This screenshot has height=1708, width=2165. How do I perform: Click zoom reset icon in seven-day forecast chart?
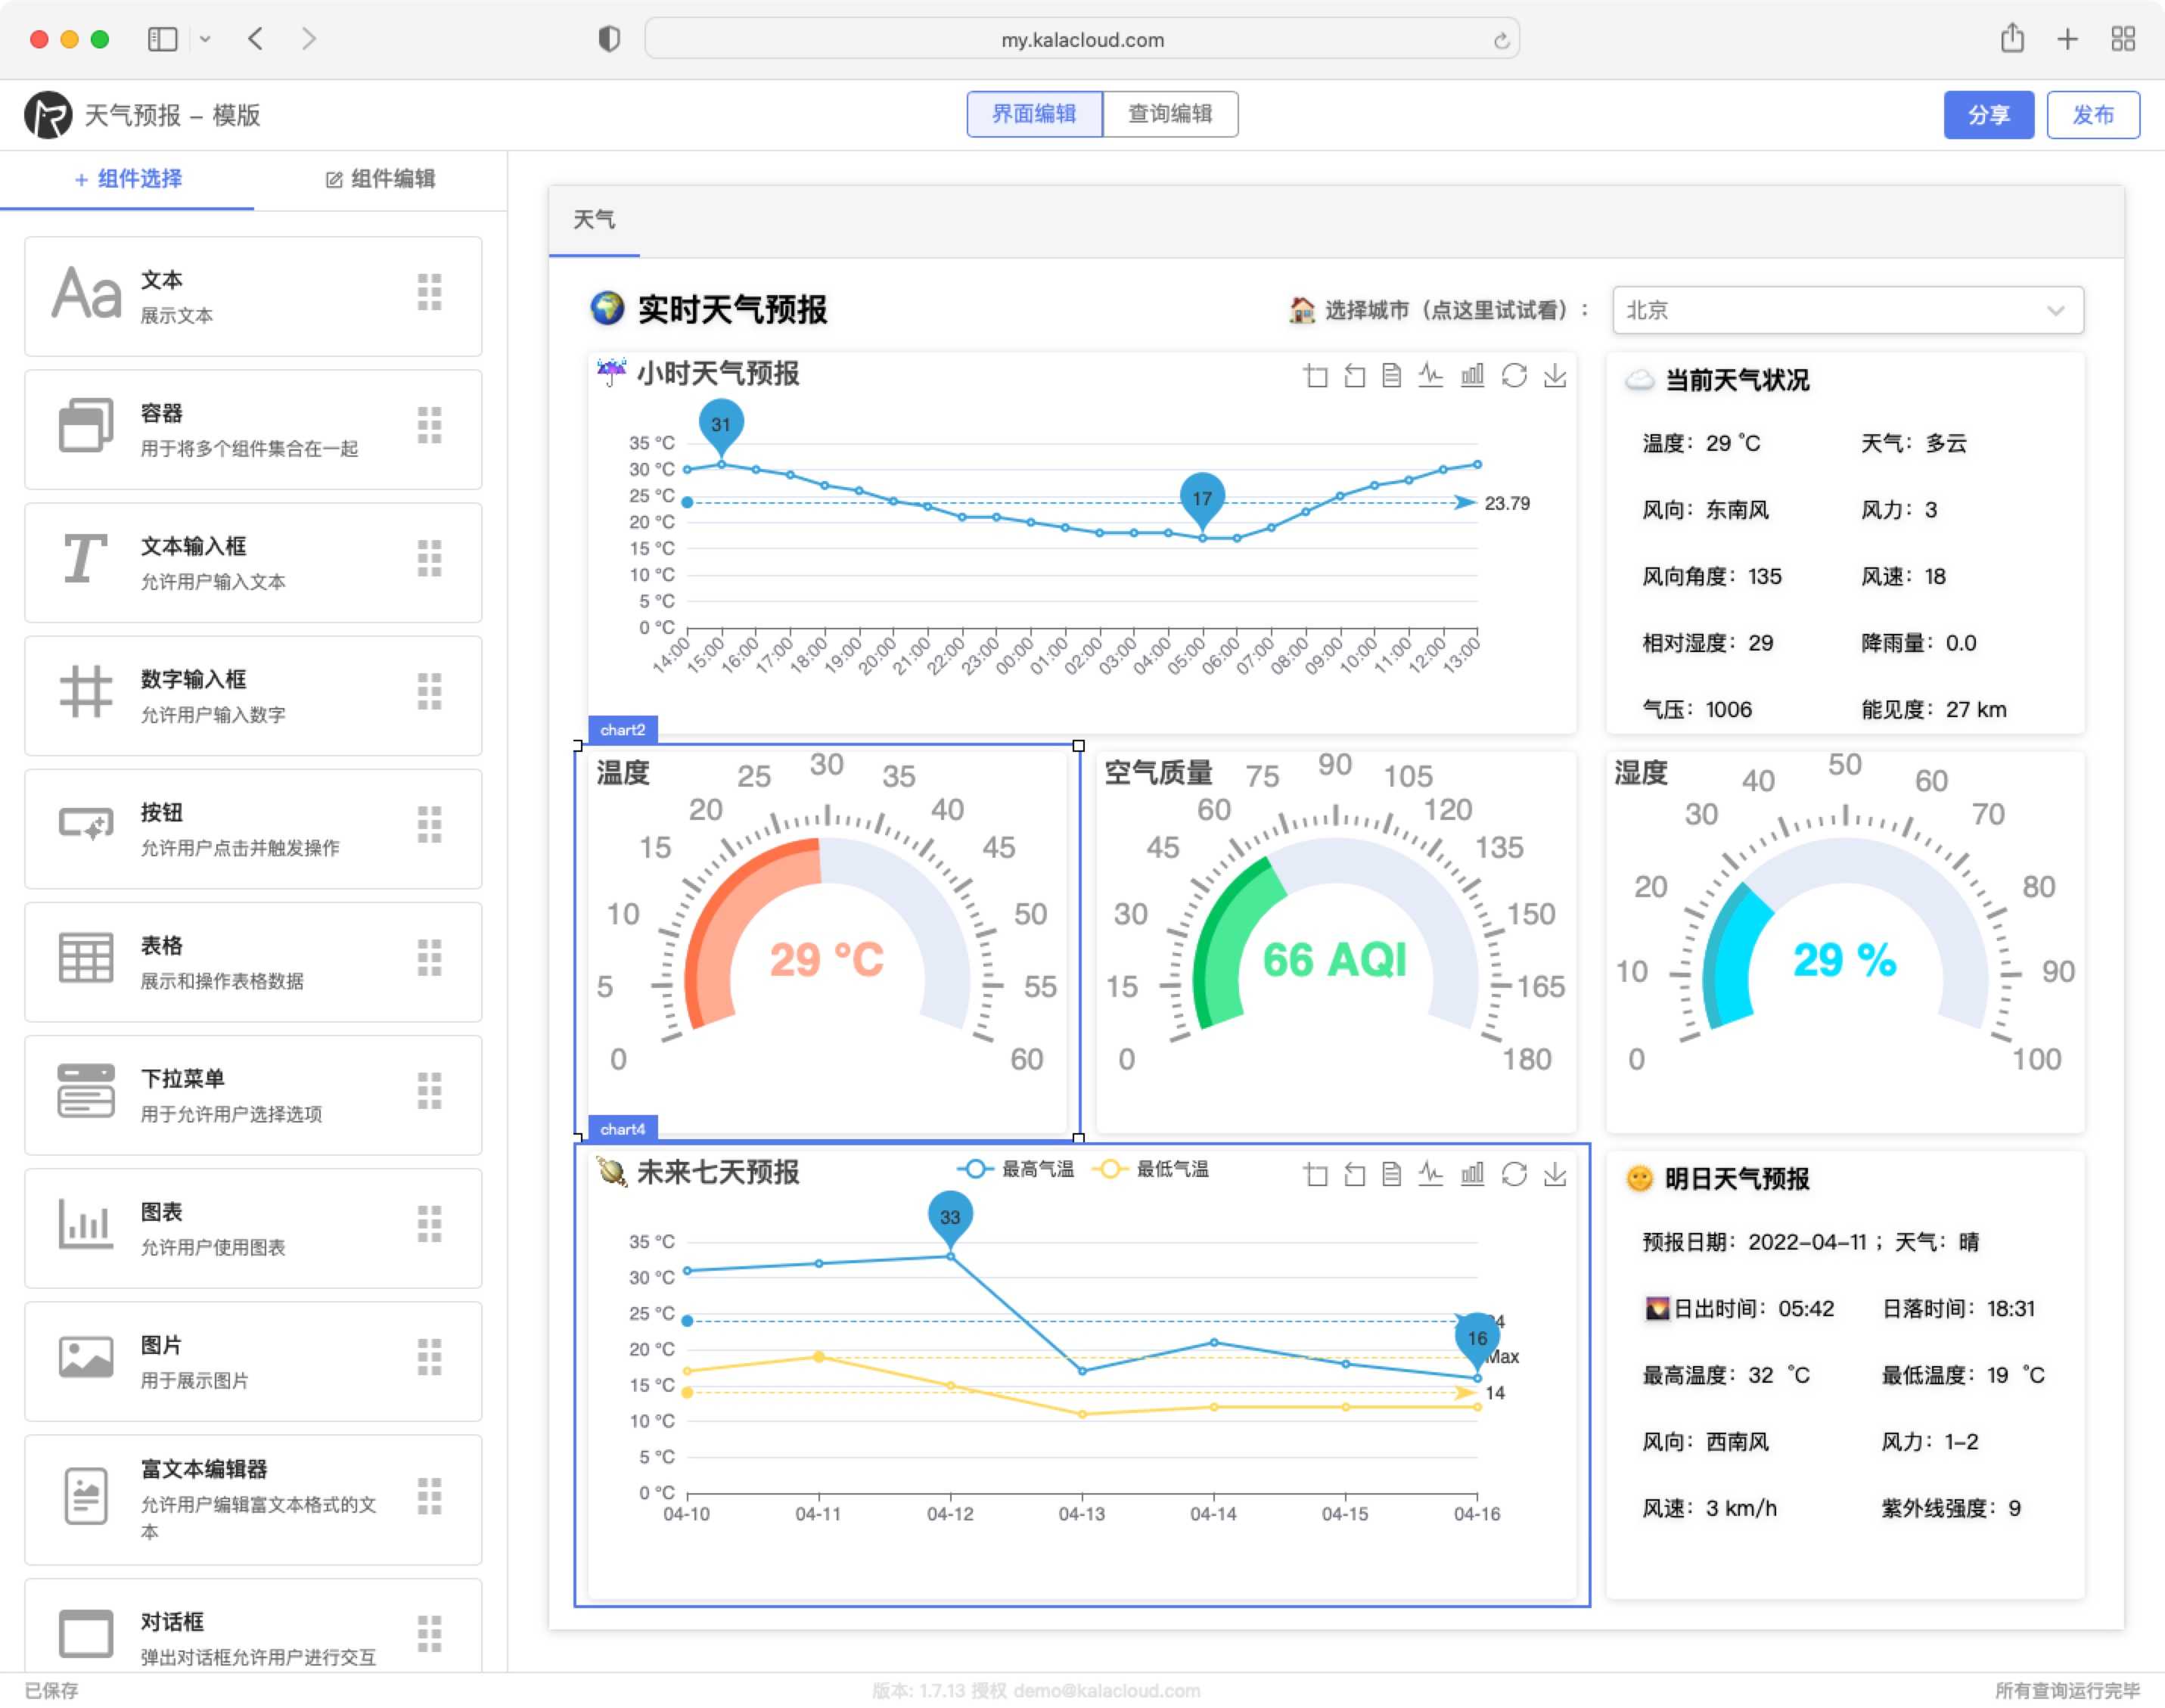click(1354, 1174)
